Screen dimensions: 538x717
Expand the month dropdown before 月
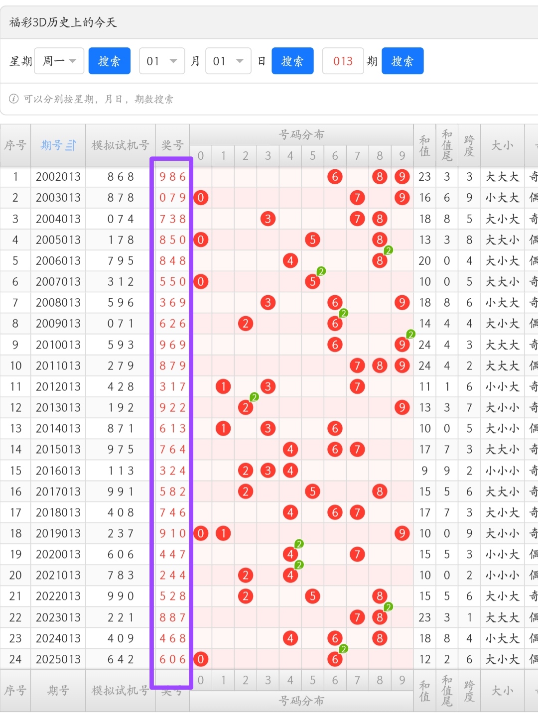[162, 61]
